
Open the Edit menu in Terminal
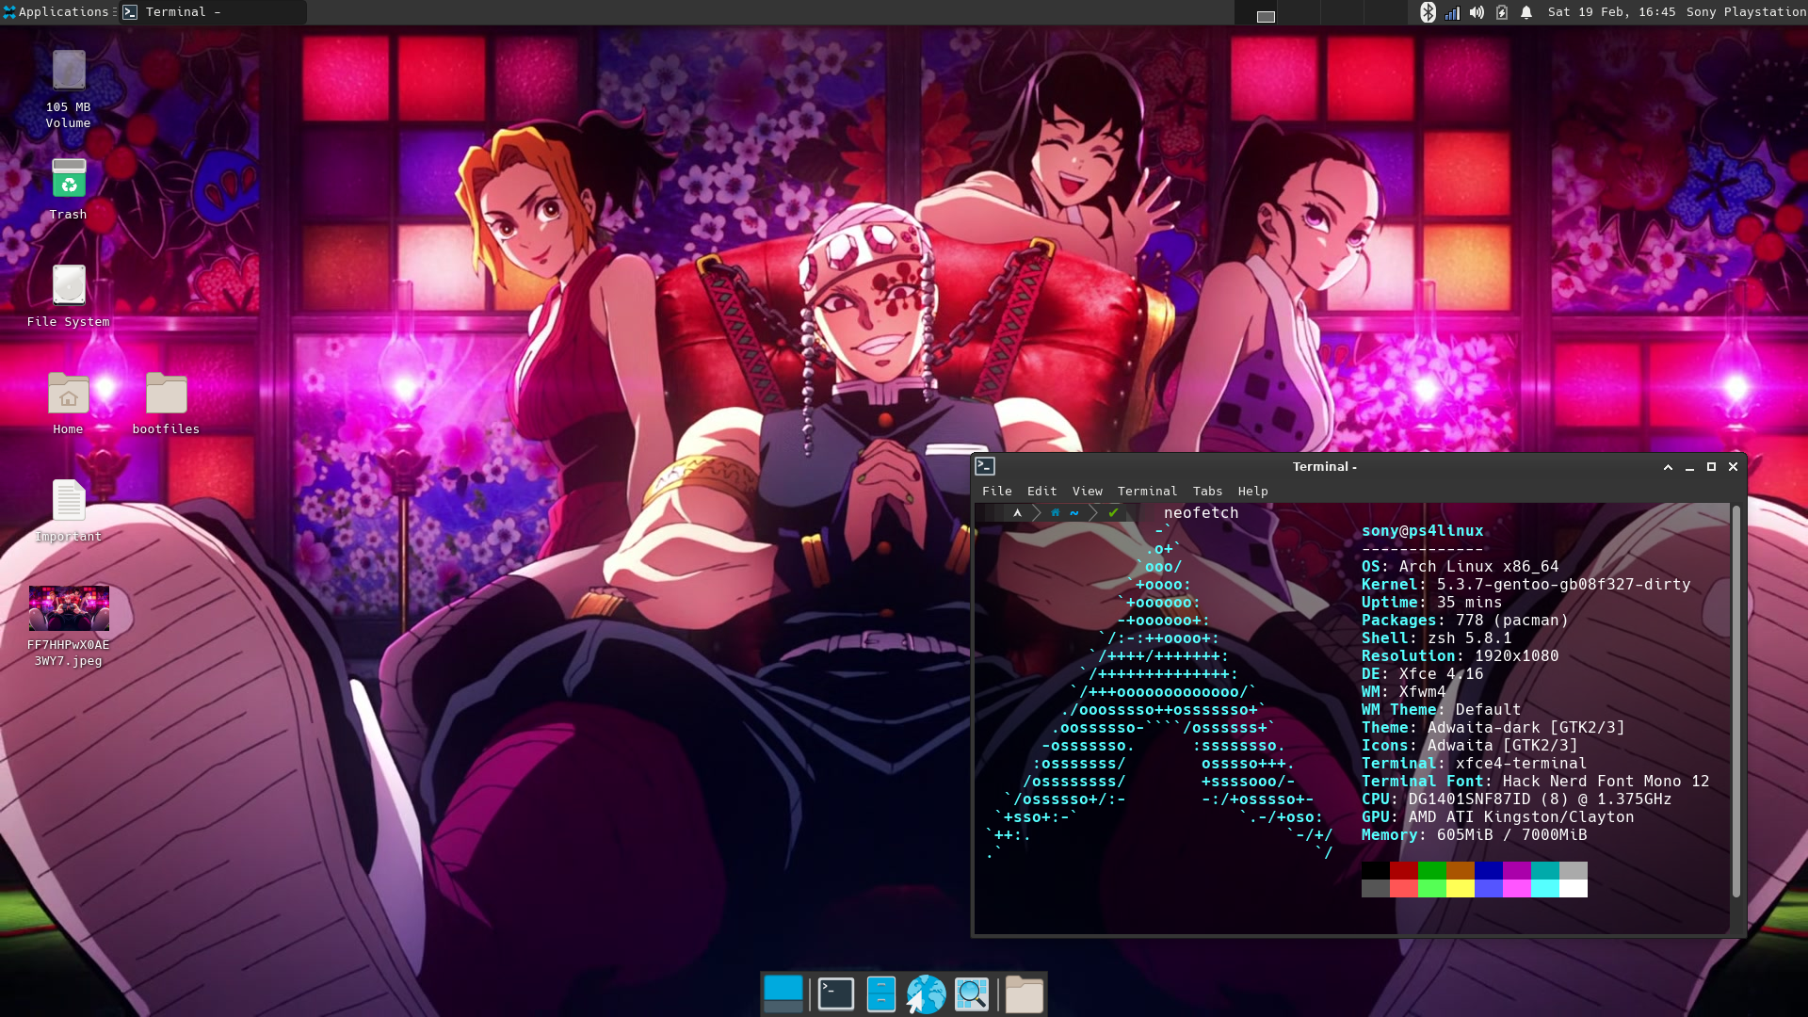[1041, 492]
